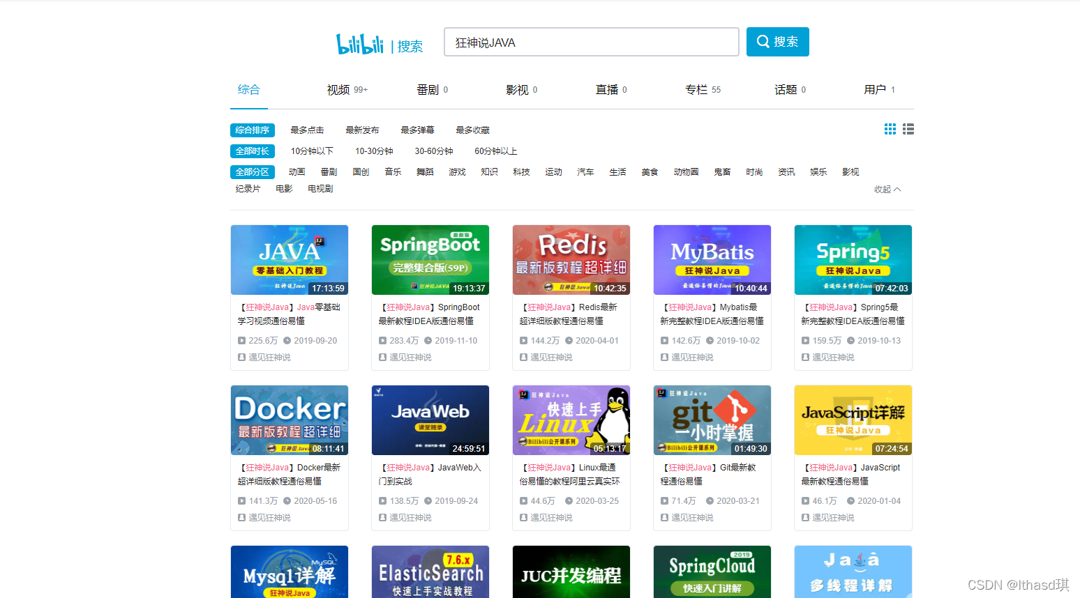Screen dimensions: 1080x598
Task: Open the 视频 99+ tab
Action: click(347, 90)
